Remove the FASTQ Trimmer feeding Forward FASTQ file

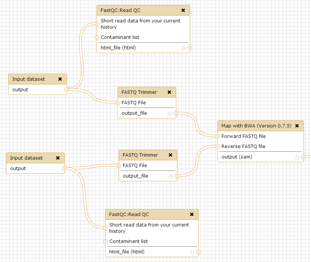170,92
